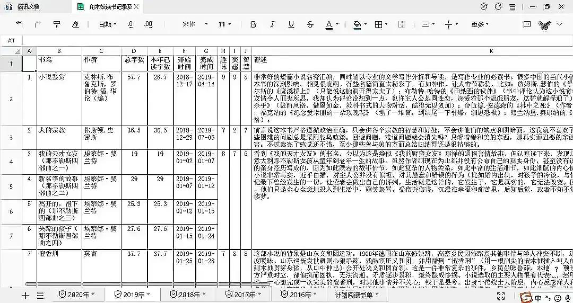This screenshot has height=303, width=573.
Task: Open the font size 11 dropdown
Action: tap(225, 24)
